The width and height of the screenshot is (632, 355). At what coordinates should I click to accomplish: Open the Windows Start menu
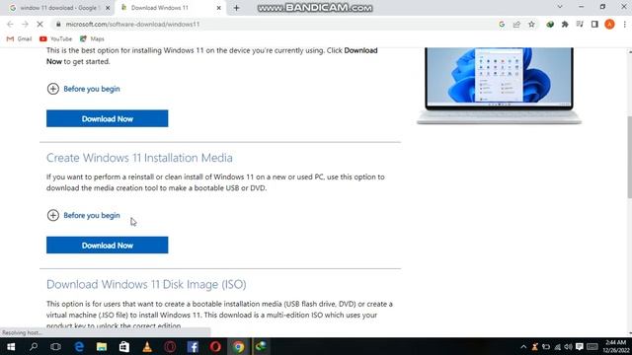11,346
